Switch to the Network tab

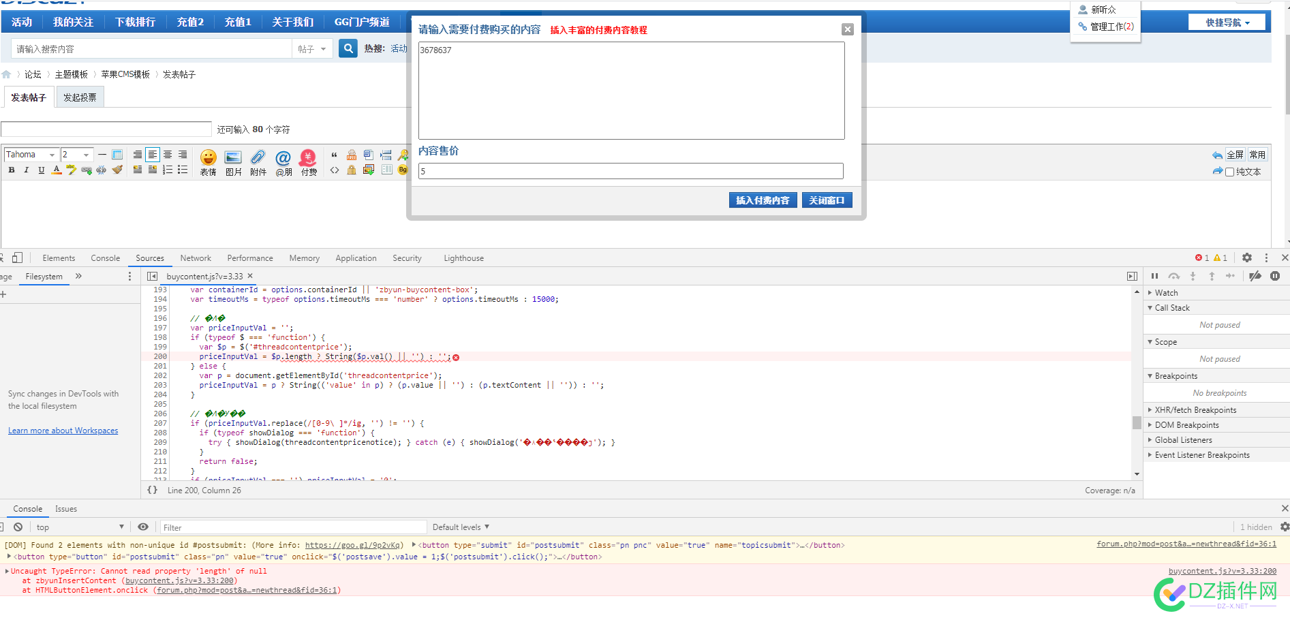pyautogui.click(x=196, y=258)
